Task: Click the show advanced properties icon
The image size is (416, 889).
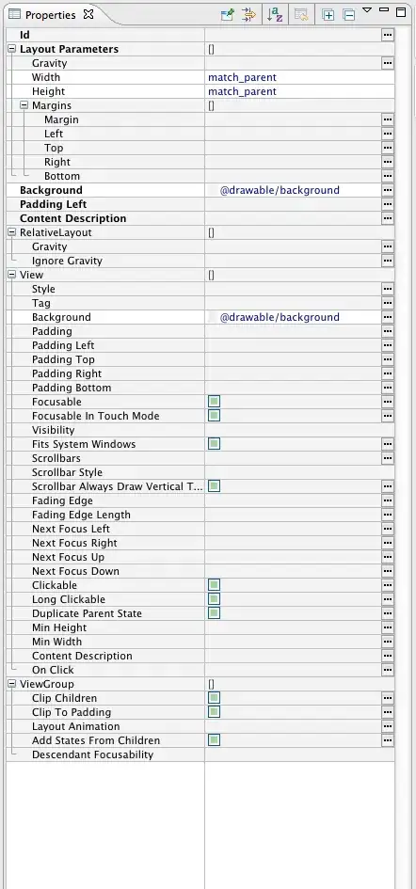Action: click(248, 15)
